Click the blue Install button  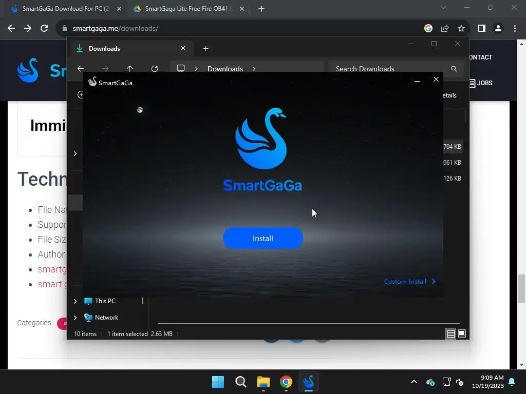[262, 238]
